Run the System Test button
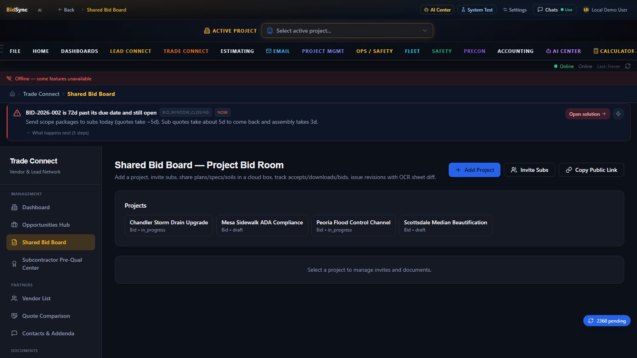The width and height of the screenshot is (637, 358). click(x=477, y=10)
